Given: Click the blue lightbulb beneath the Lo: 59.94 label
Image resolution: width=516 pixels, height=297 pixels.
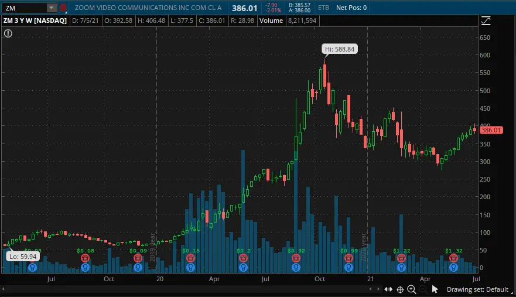Looking at the screenshot, I should pyautogui.click(x=32, y=267).
